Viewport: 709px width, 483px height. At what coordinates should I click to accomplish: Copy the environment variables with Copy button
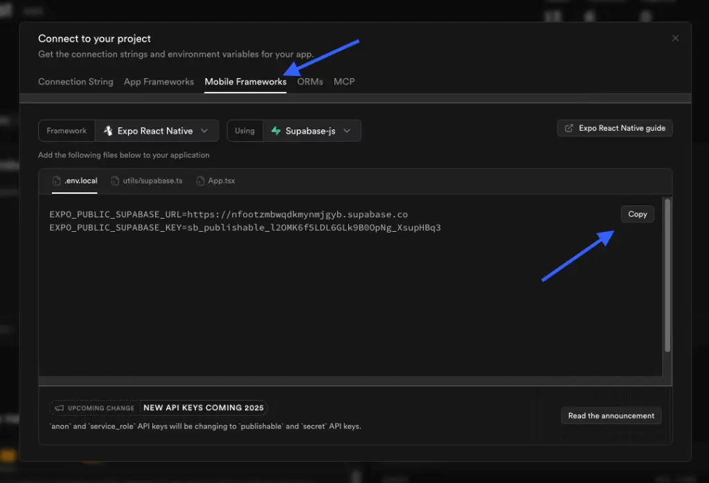(636, 214)
